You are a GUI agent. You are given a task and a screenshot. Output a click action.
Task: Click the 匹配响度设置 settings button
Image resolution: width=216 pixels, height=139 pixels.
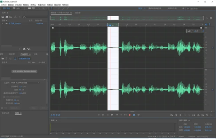[x=24, y=59]
